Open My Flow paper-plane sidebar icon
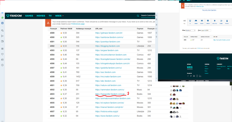The image size is (232, 122). [2, 36]
